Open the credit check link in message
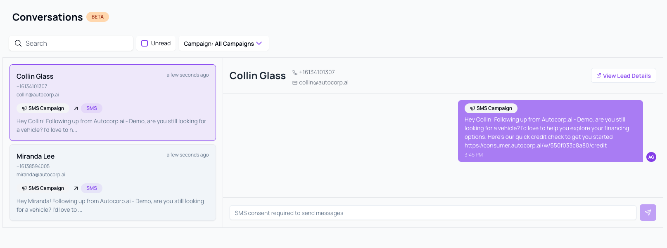The width and height of the screenshot is (667, 248). 535,145
